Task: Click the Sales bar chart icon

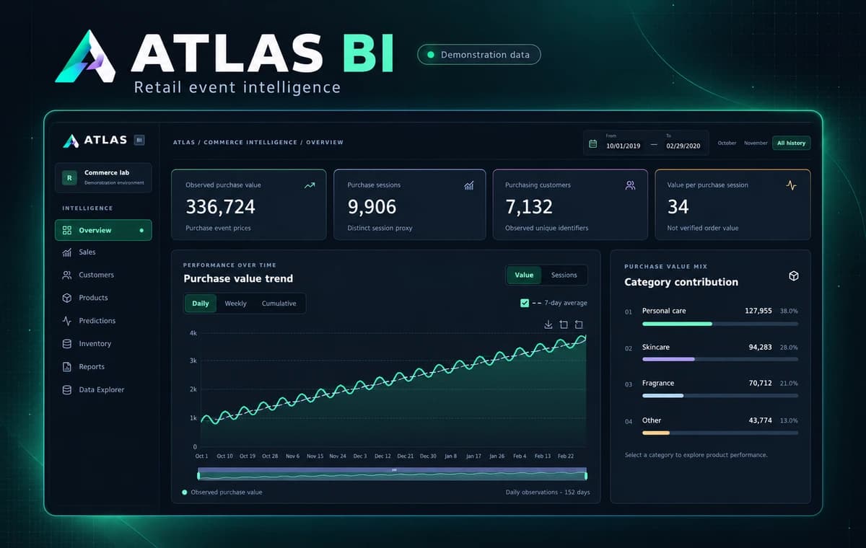Action: pyautogui.click(x=67, y=252)
